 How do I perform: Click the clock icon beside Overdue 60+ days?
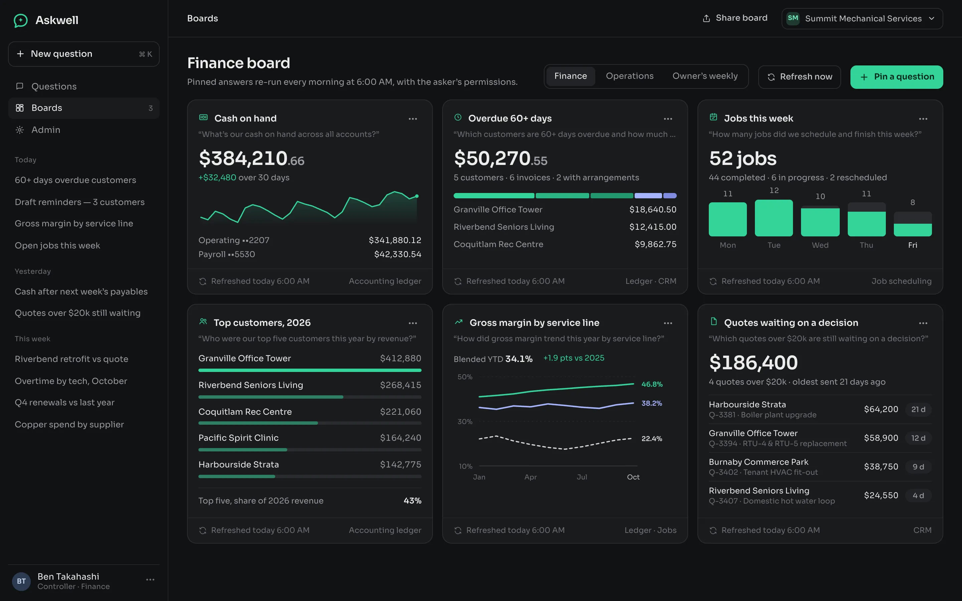click(x=458, y=117)
